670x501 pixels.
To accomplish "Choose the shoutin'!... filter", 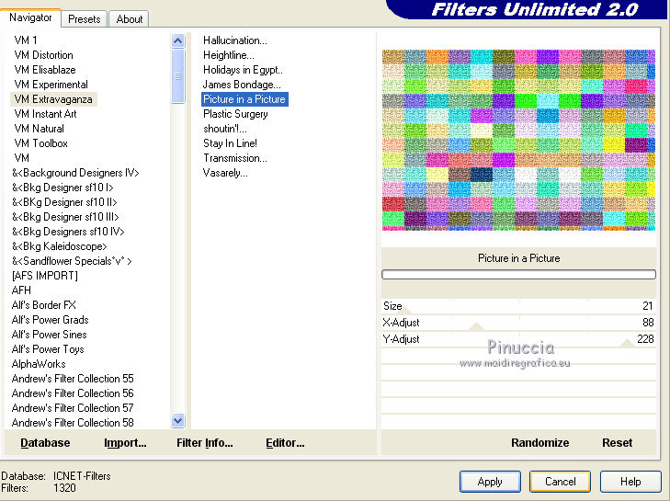I will tap(225, 129).
